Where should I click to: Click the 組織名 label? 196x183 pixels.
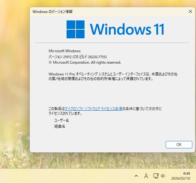60,126
